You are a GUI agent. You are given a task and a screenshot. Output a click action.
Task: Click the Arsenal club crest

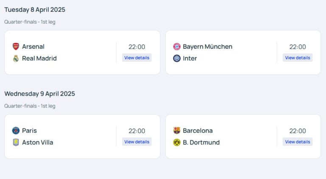(x=16, y=47)
